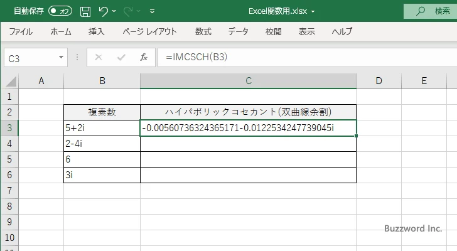The width and height of the screenshot is (457, 251).
Task: Click the ハイパボリックコセカント(双曲線余割) header cell
Action: (x=249, y=112)
